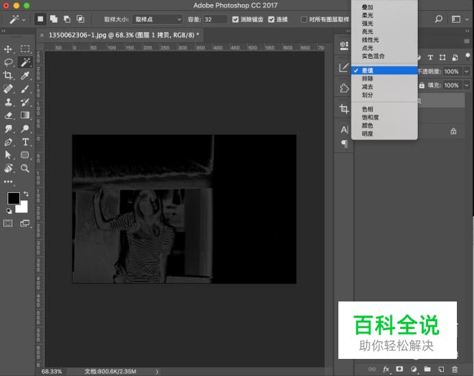Enable 对所有图层取样 checkbox

[303, 20]
